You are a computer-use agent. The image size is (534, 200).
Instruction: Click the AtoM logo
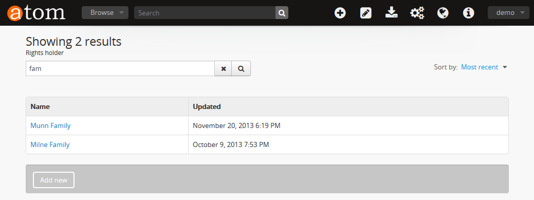(x=36, y=13)
